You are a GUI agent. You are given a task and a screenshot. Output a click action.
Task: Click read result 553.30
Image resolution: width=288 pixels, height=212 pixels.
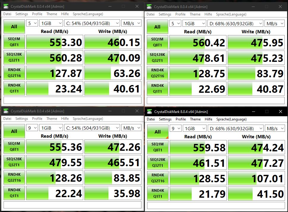point(55,42)
